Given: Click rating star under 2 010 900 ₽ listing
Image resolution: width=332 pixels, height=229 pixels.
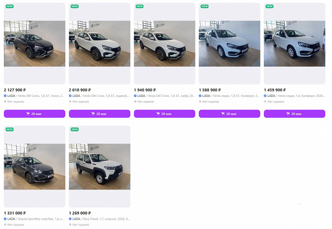Looking at the screenshot, I should tap(70, 102).
